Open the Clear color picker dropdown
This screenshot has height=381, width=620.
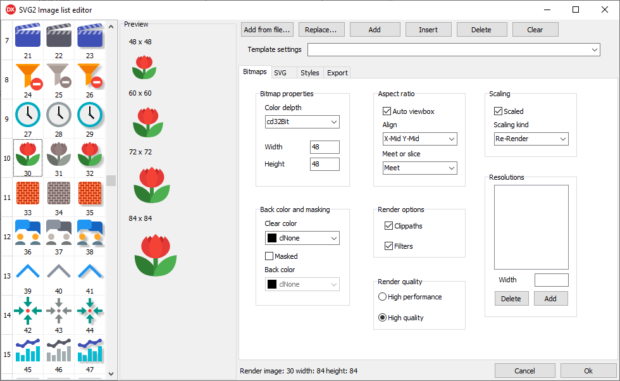(302, 238)
